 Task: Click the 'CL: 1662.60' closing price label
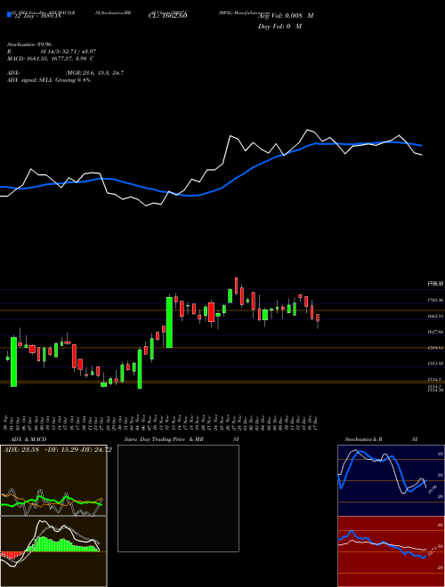click(x=166, y=15)
